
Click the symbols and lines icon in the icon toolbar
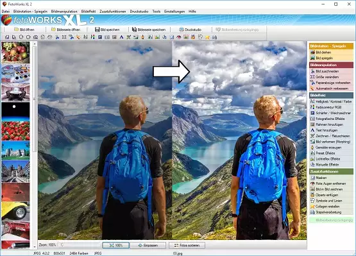click(x=200, y=37)
